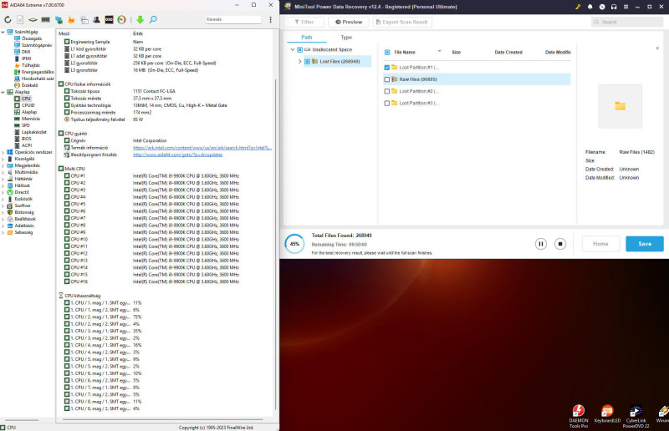Open the File Name column sort dropdown
Viewport: 669px width, 431px height.
click(x=440, y=52)
